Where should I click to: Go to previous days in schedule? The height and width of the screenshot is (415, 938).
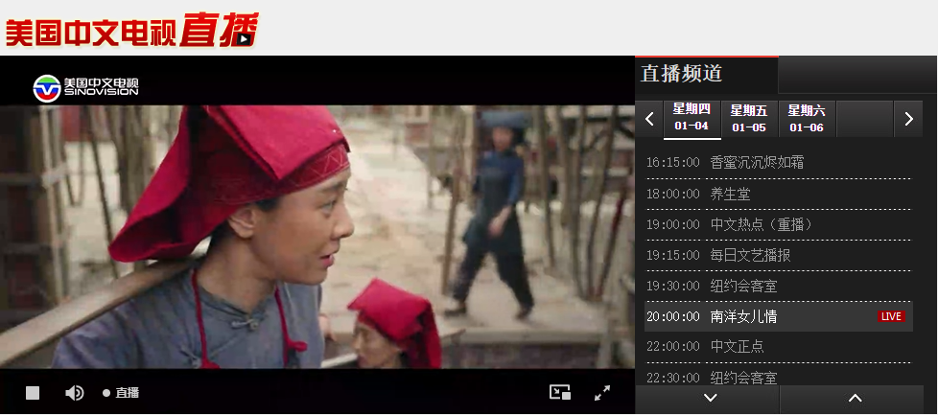pyautogui.click(x=649, y=119)
